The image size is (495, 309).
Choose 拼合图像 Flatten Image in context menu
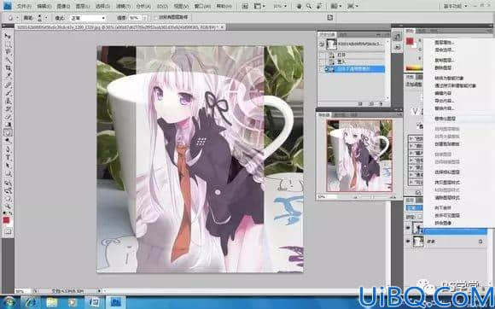(x=443, y=223)
